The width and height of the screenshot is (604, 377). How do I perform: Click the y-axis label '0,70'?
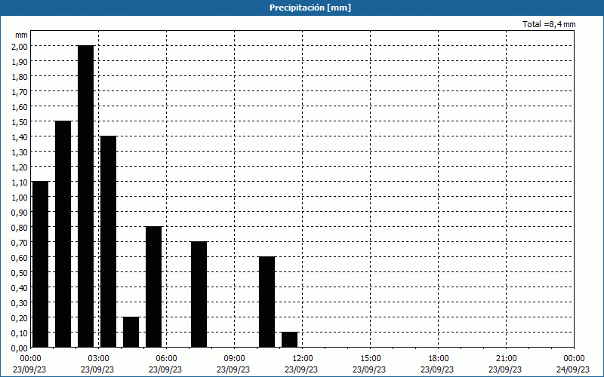point(21,242)
